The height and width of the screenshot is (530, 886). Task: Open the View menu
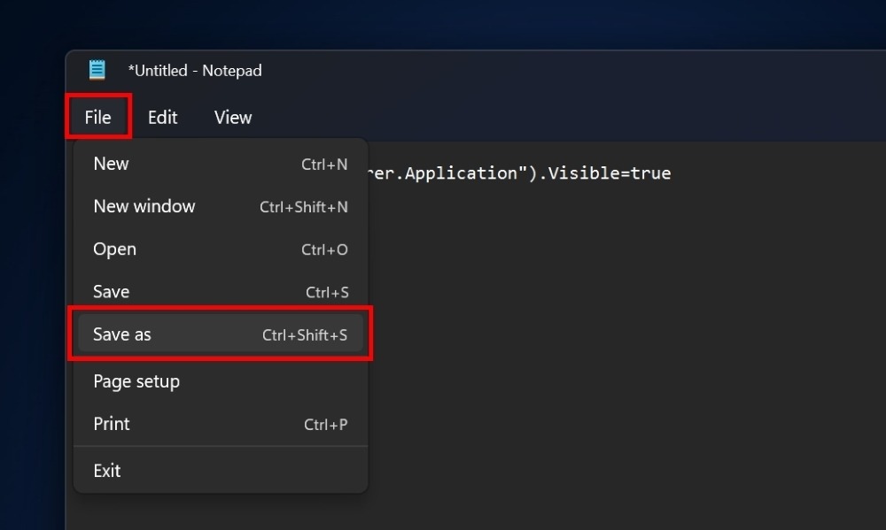point(233,117)
